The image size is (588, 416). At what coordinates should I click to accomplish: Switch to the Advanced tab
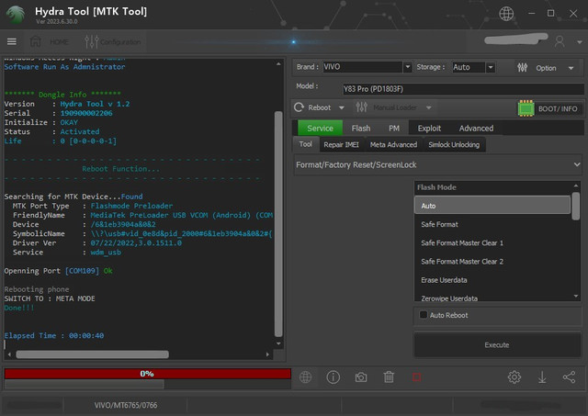pos(476,129)
